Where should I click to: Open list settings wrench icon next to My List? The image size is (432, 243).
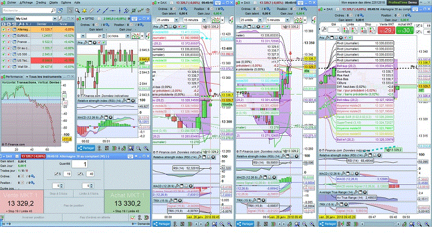(61, 19)
